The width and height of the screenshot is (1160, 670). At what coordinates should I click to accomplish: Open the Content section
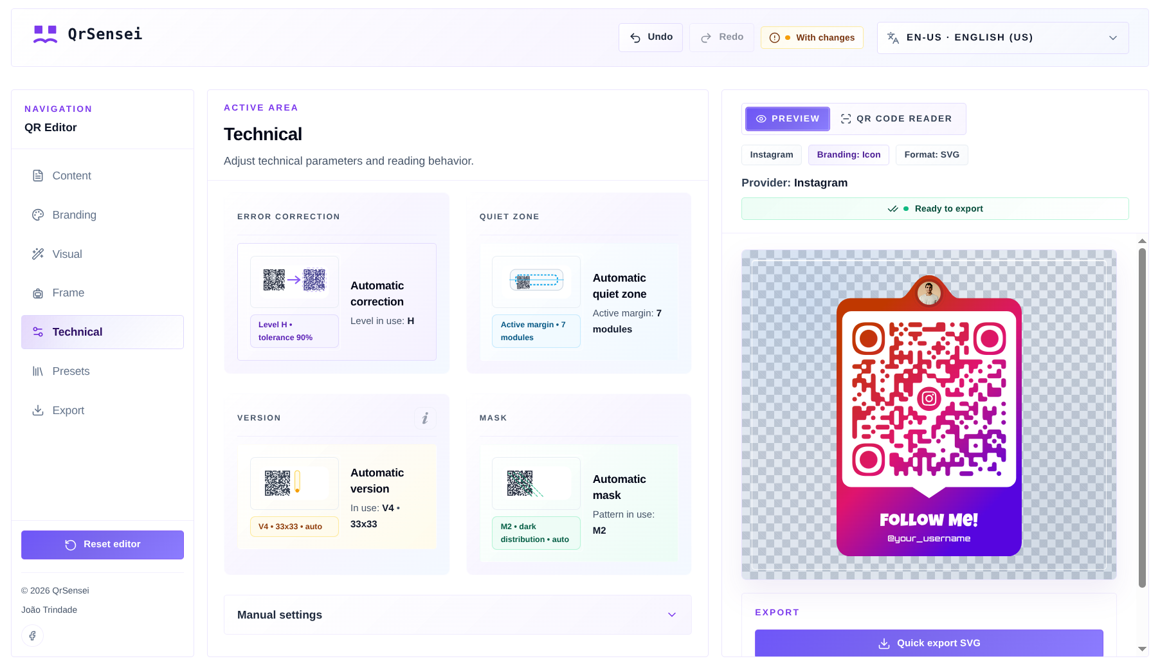point(102,176)
